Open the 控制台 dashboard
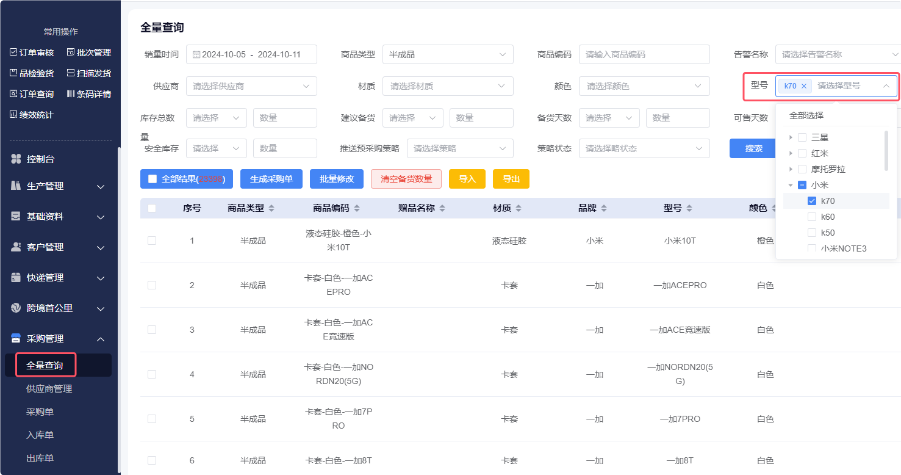This screenshot has width=901, height=475. [40, 159]
